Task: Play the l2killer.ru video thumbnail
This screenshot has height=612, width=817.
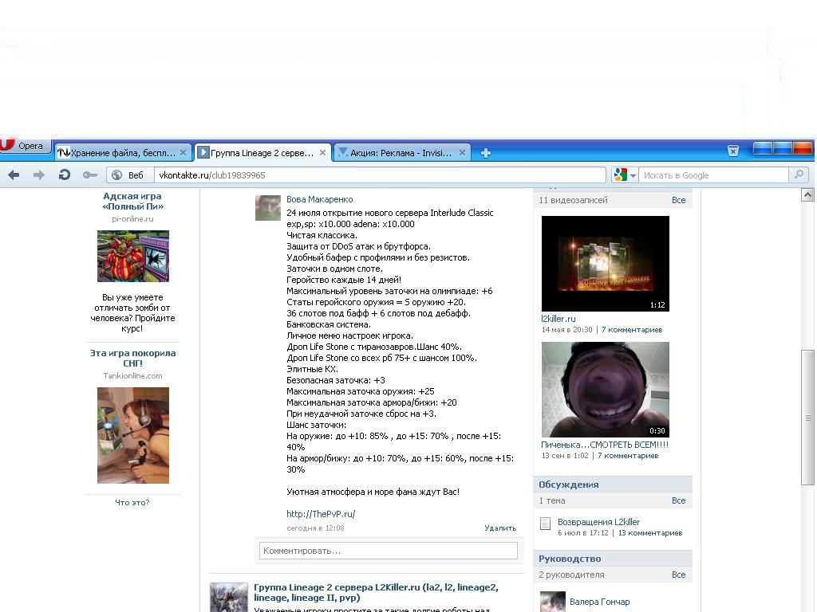Action: [605, 263]
